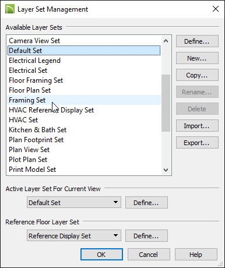
Task: Click the Import... button
Action: (197, 126)
